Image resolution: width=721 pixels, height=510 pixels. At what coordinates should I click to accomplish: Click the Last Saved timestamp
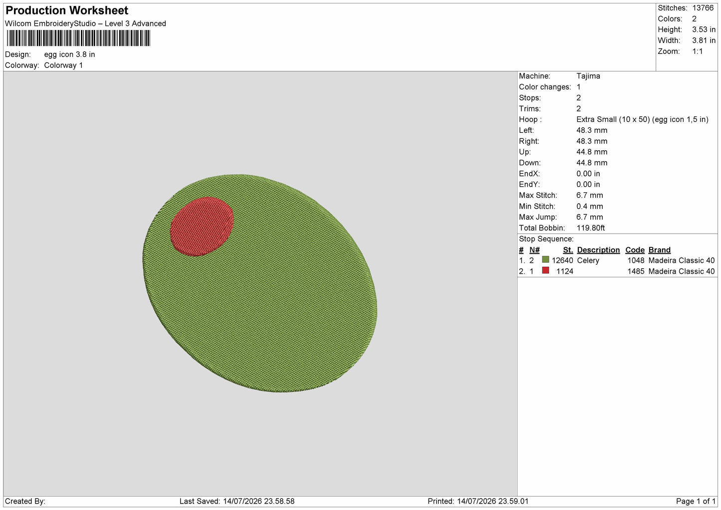237,501
